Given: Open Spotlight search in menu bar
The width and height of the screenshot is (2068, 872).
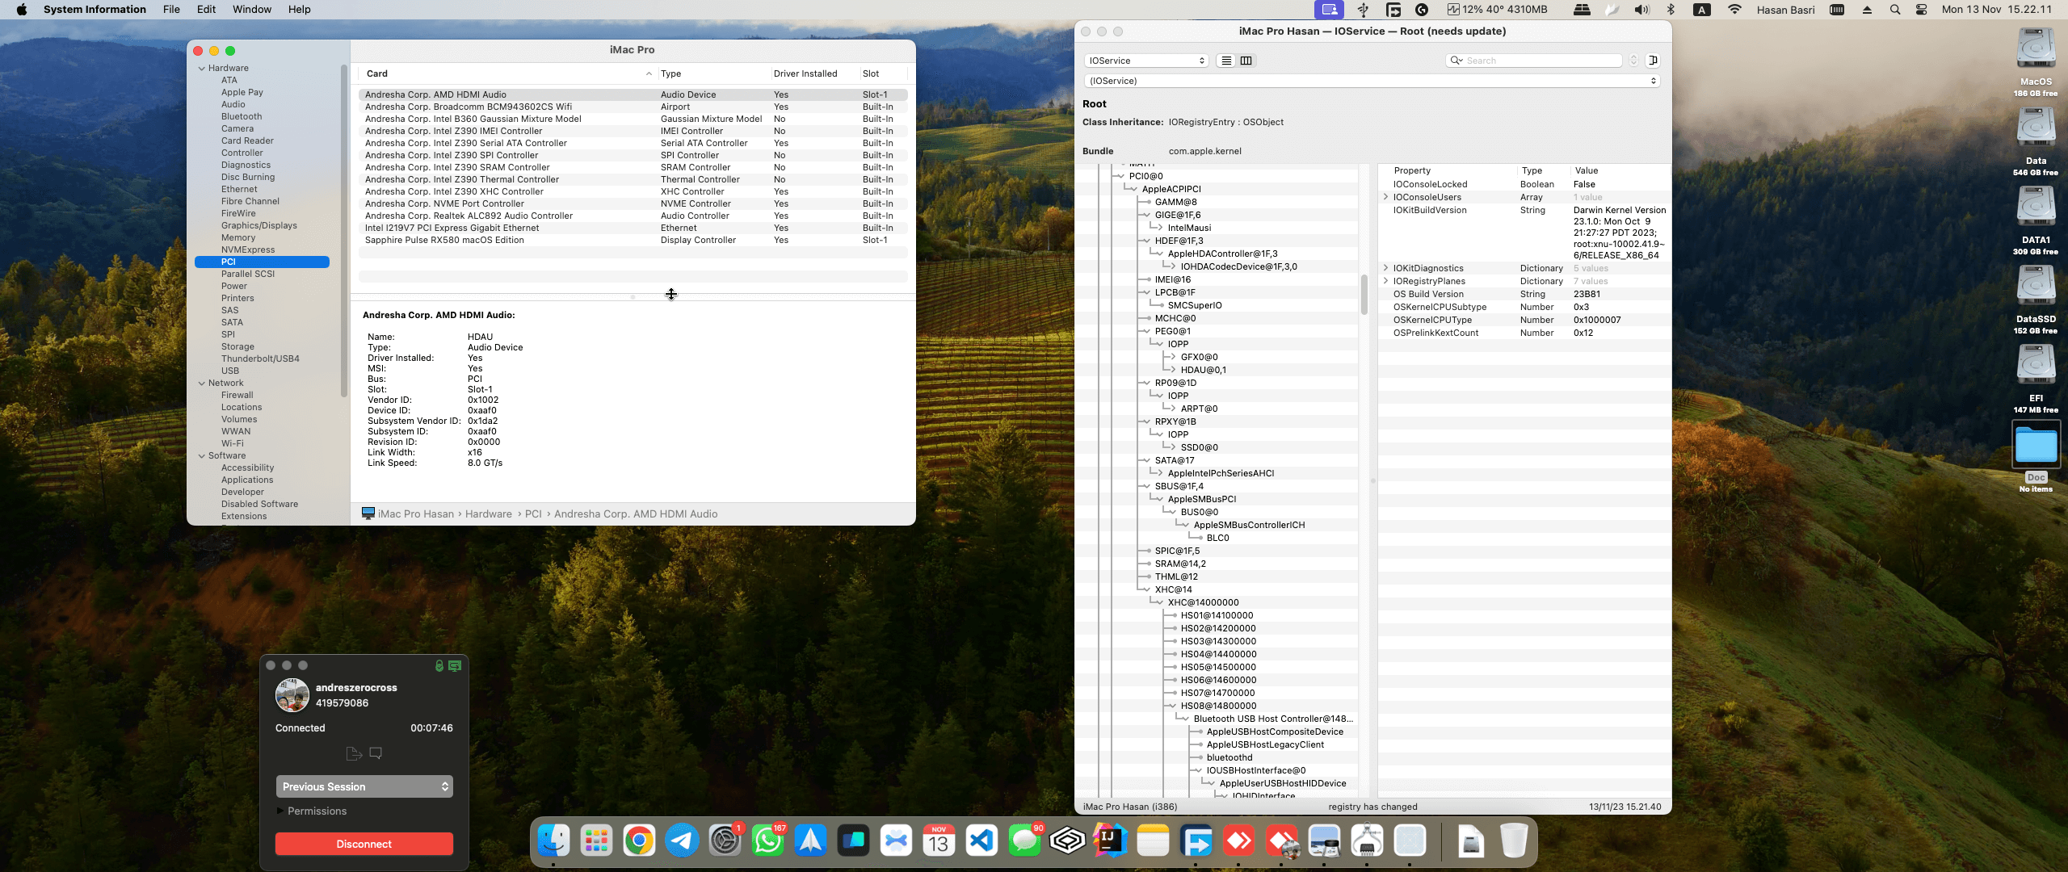Looking at the screenshot, I should [1895, 10].
